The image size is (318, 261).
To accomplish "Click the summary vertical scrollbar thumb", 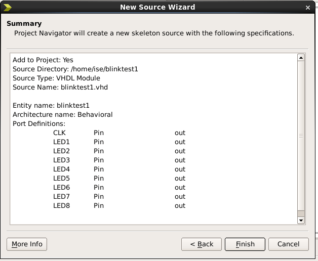I will [301, 137].
